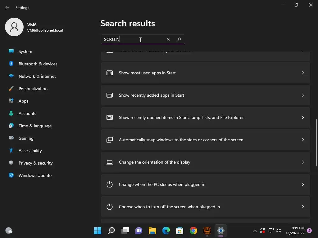Click the VM6 user profile avatar
Image resolution: width=318 pixels, height=238 pixels.
[x=14, y=27]
